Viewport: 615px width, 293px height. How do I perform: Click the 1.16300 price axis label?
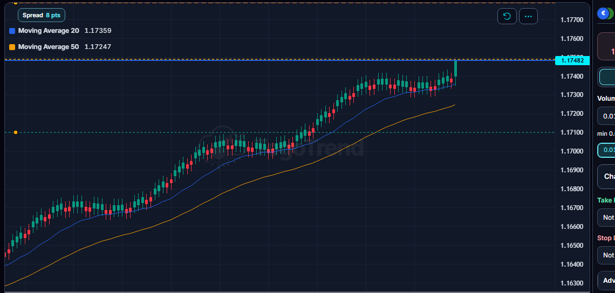pyautogui.click(x=572, y=283)
